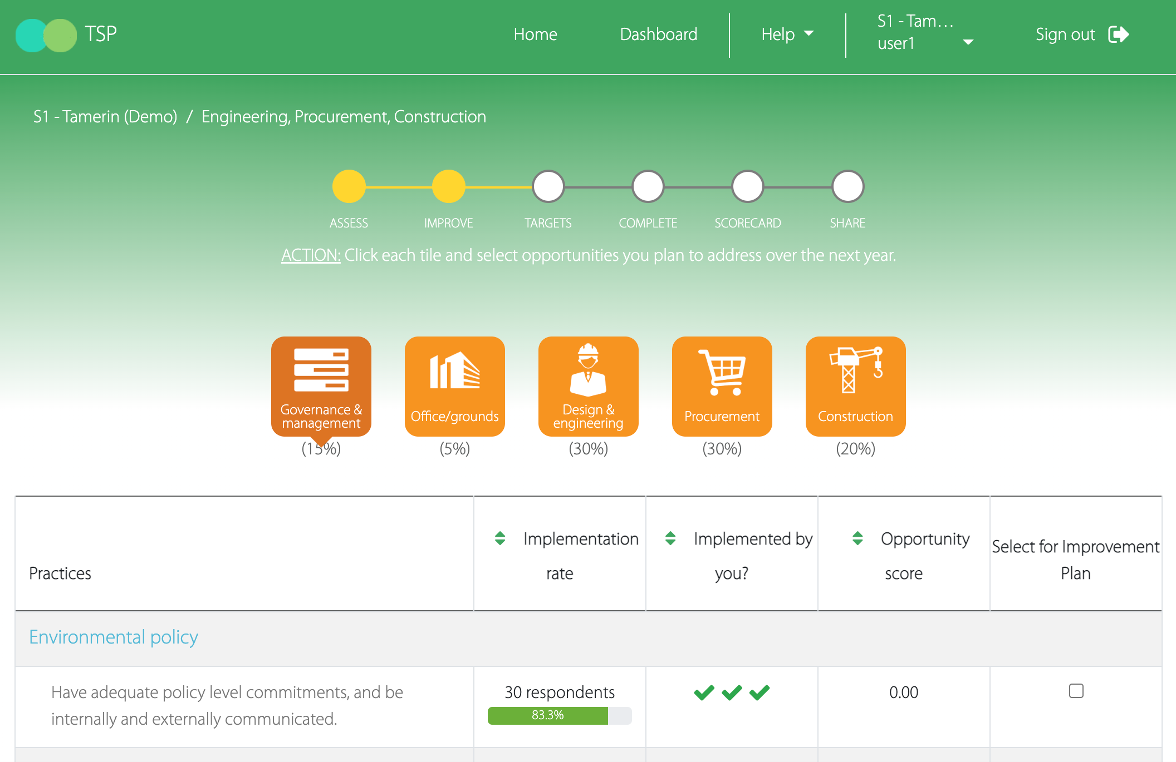Sort by Implemented by you column
Image resolution: width=1176 pixels, height=762 pixels.
(x=670, y=538)
